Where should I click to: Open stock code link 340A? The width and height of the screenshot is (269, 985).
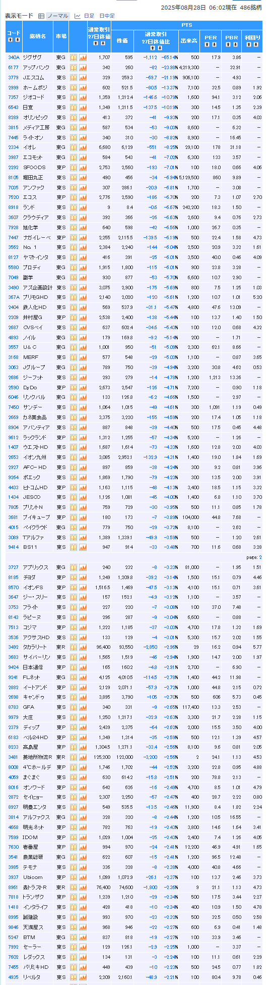[x=14, y=58]
